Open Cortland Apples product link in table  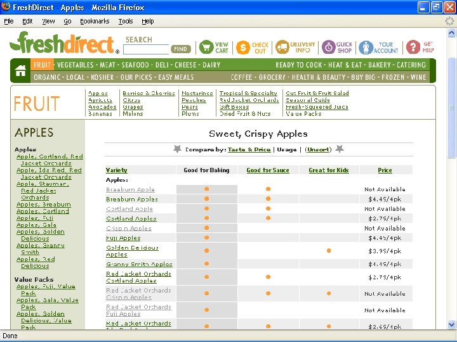tap(131, 218)
